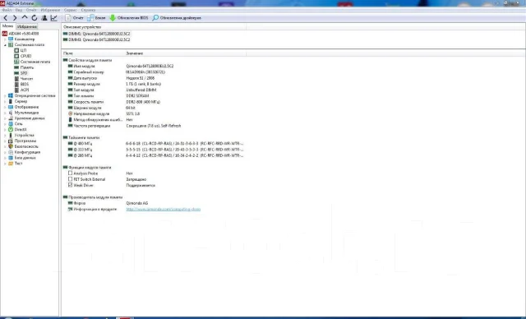Open the Справка menu

(x=88, y=10)
